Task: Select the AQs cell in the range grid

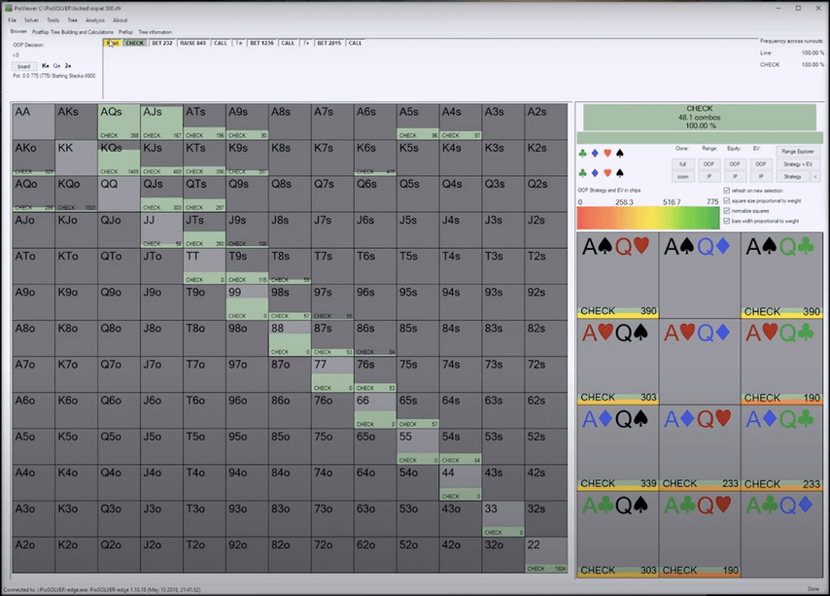Action: point(119,122)
